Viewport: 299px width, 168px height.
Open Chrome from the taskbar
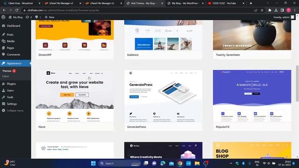point(180,163)
